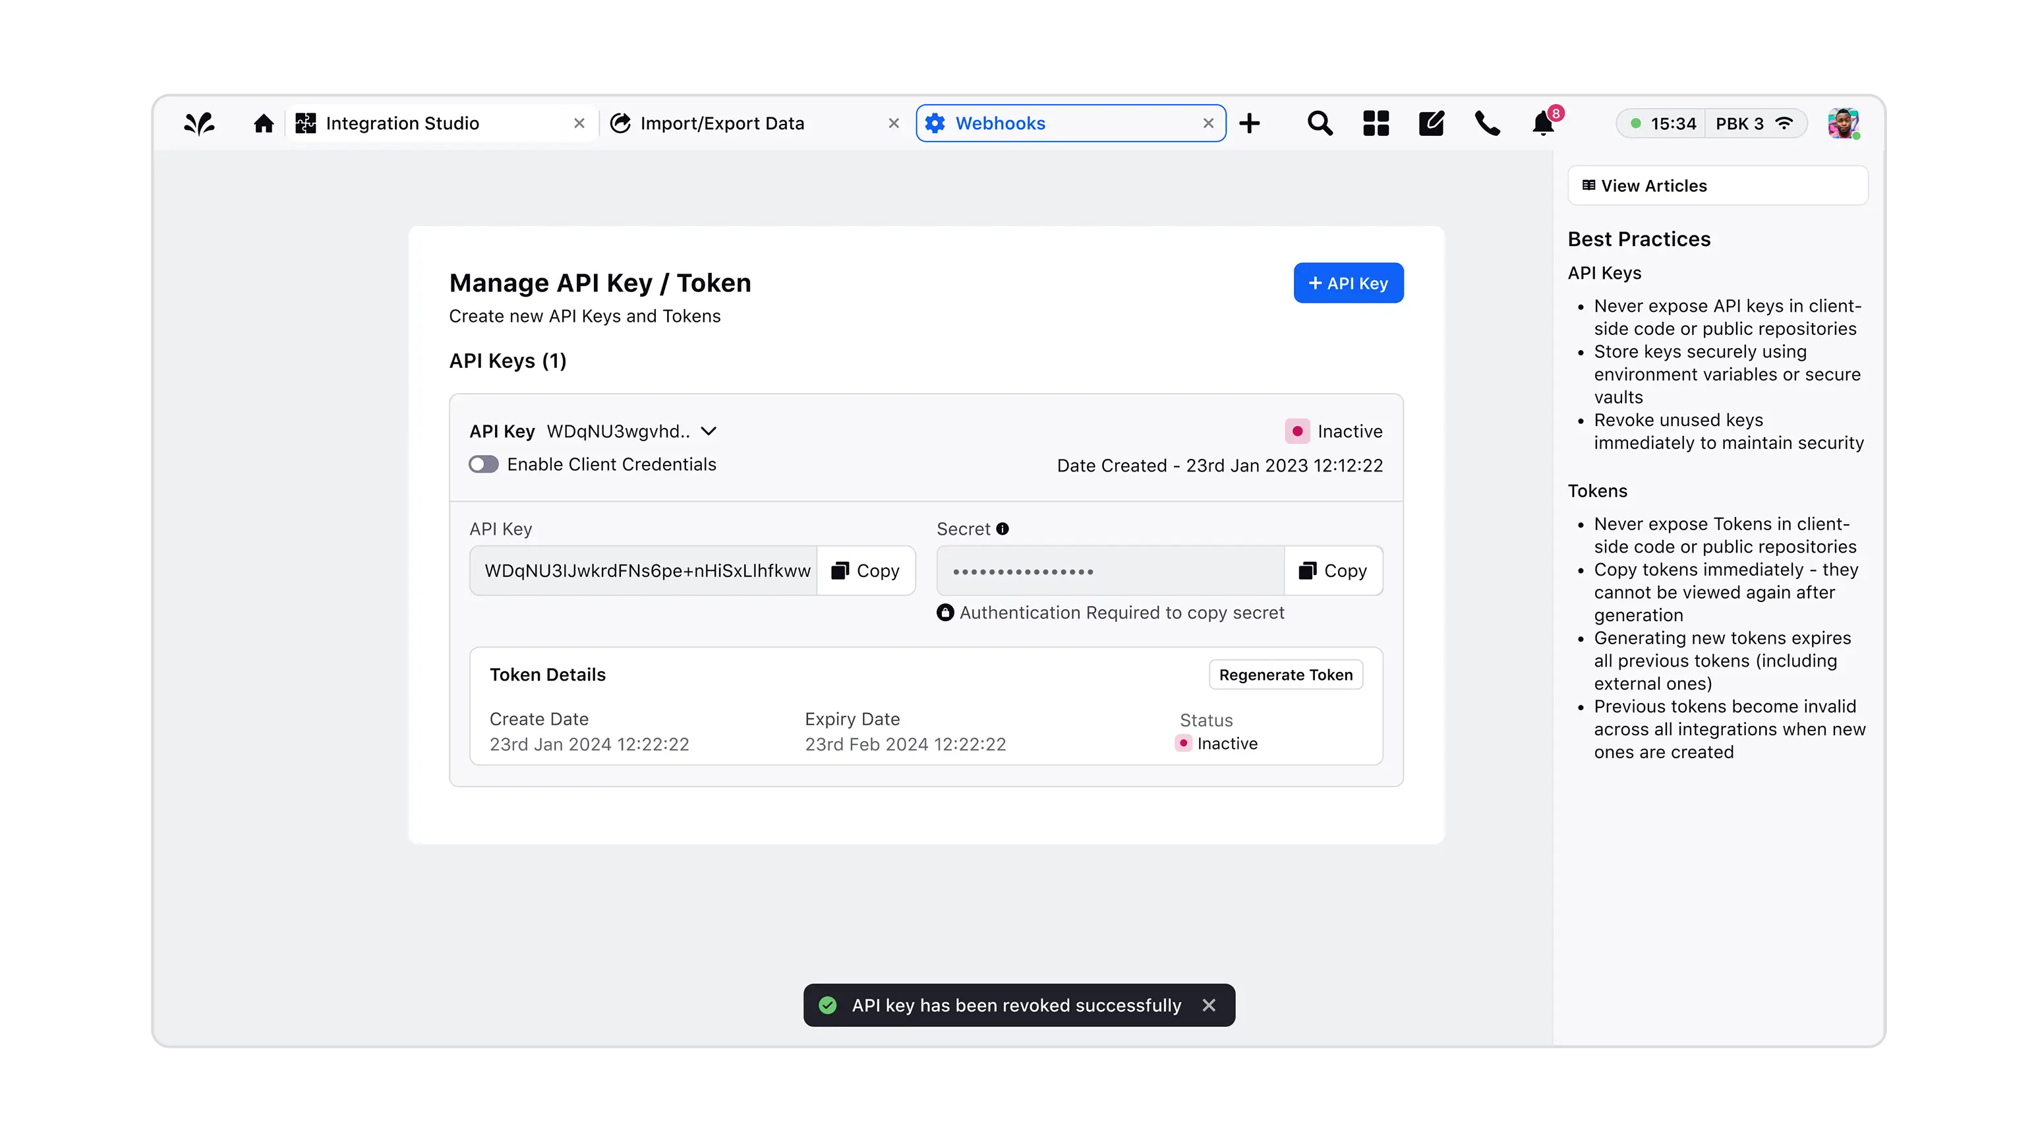Click the Sprinklr leaf logo icon

click(x=199, y=123)
